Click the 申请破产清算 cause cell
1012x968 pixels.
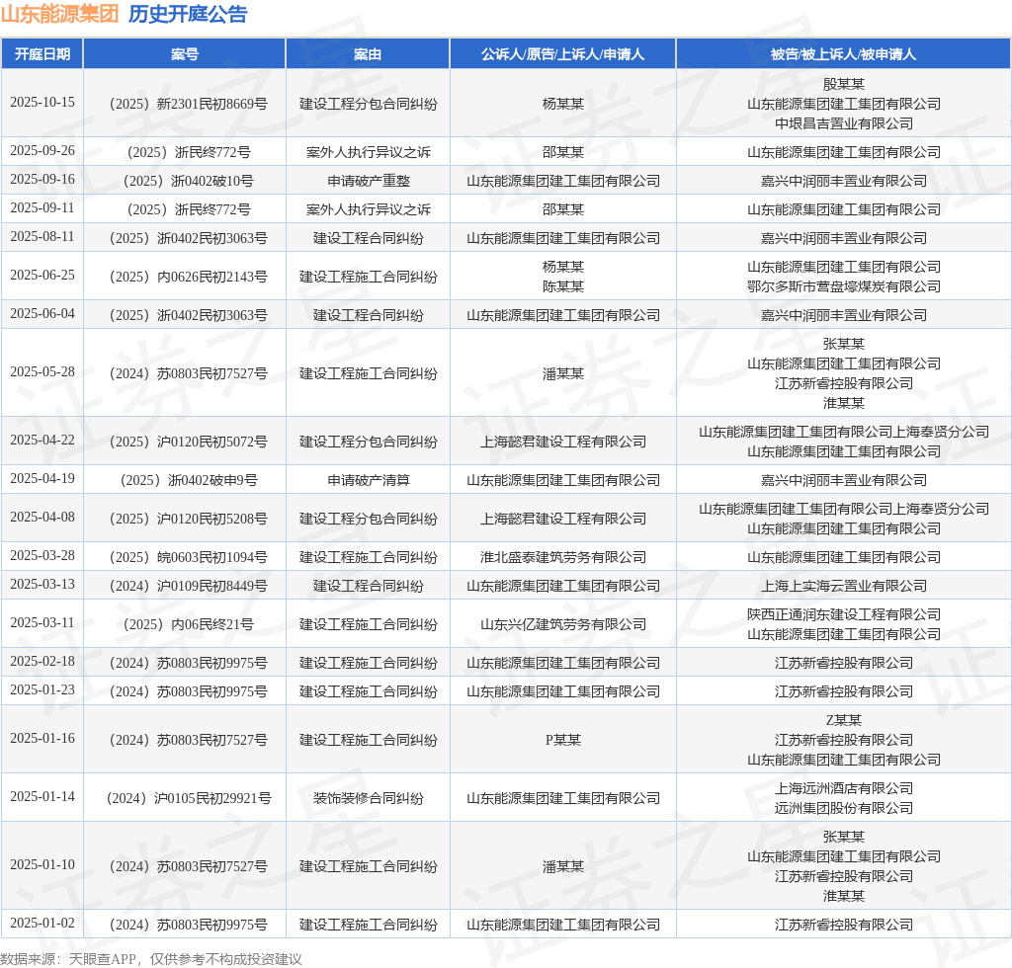[x=368, y=480]
